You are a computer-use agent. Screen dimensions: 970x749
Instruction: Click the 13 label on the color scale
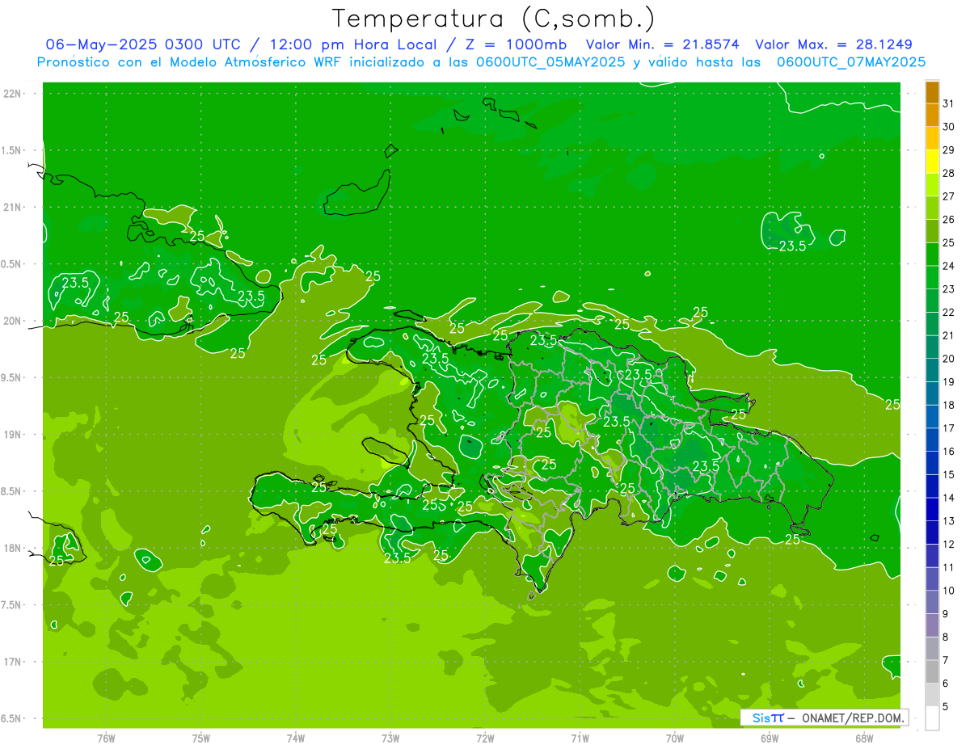click(x=949, y=521)
